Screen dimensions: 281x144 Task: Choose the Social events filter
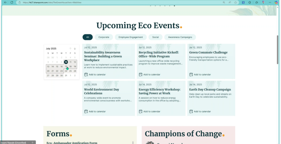[155, 37]
